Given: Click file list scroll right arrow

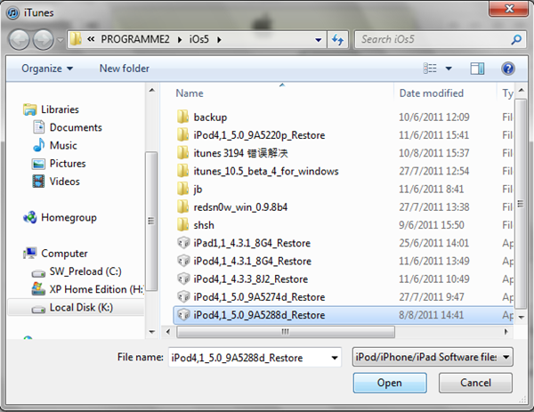Looking at the screenshot, I should pyautogui.click(x=506, y=332).
